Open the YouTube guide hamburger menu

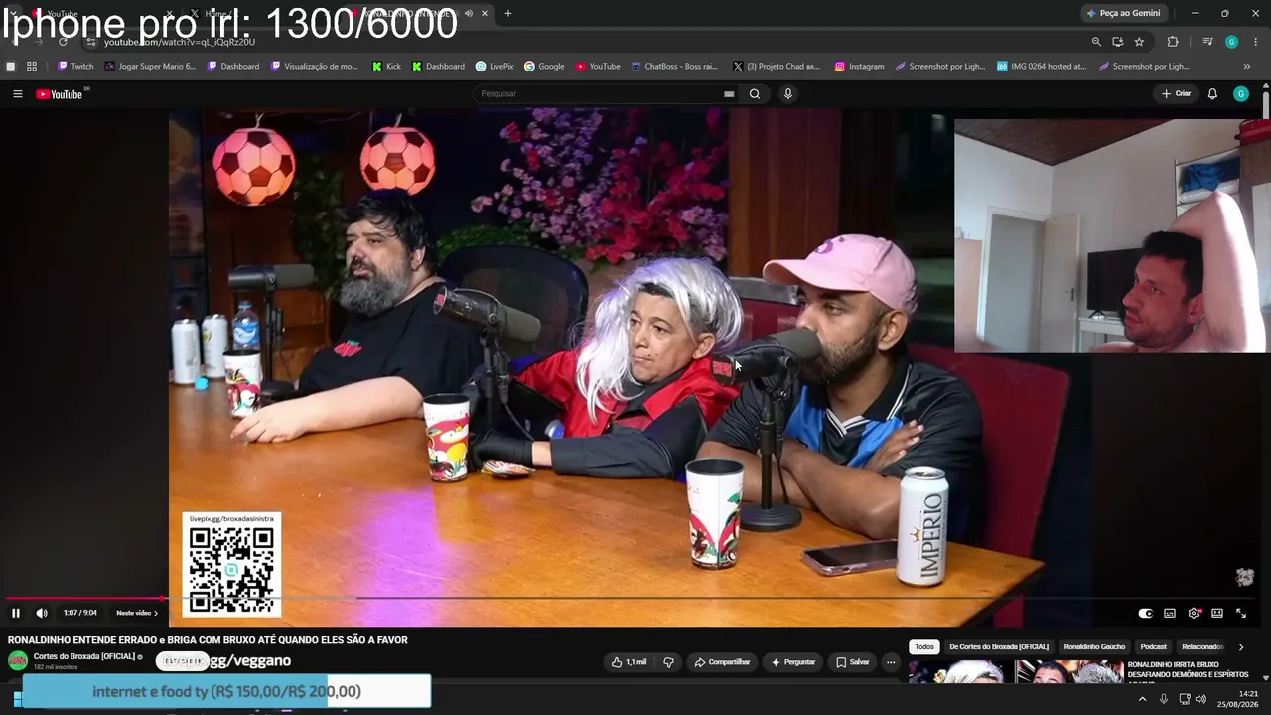[x=18, y=94]
